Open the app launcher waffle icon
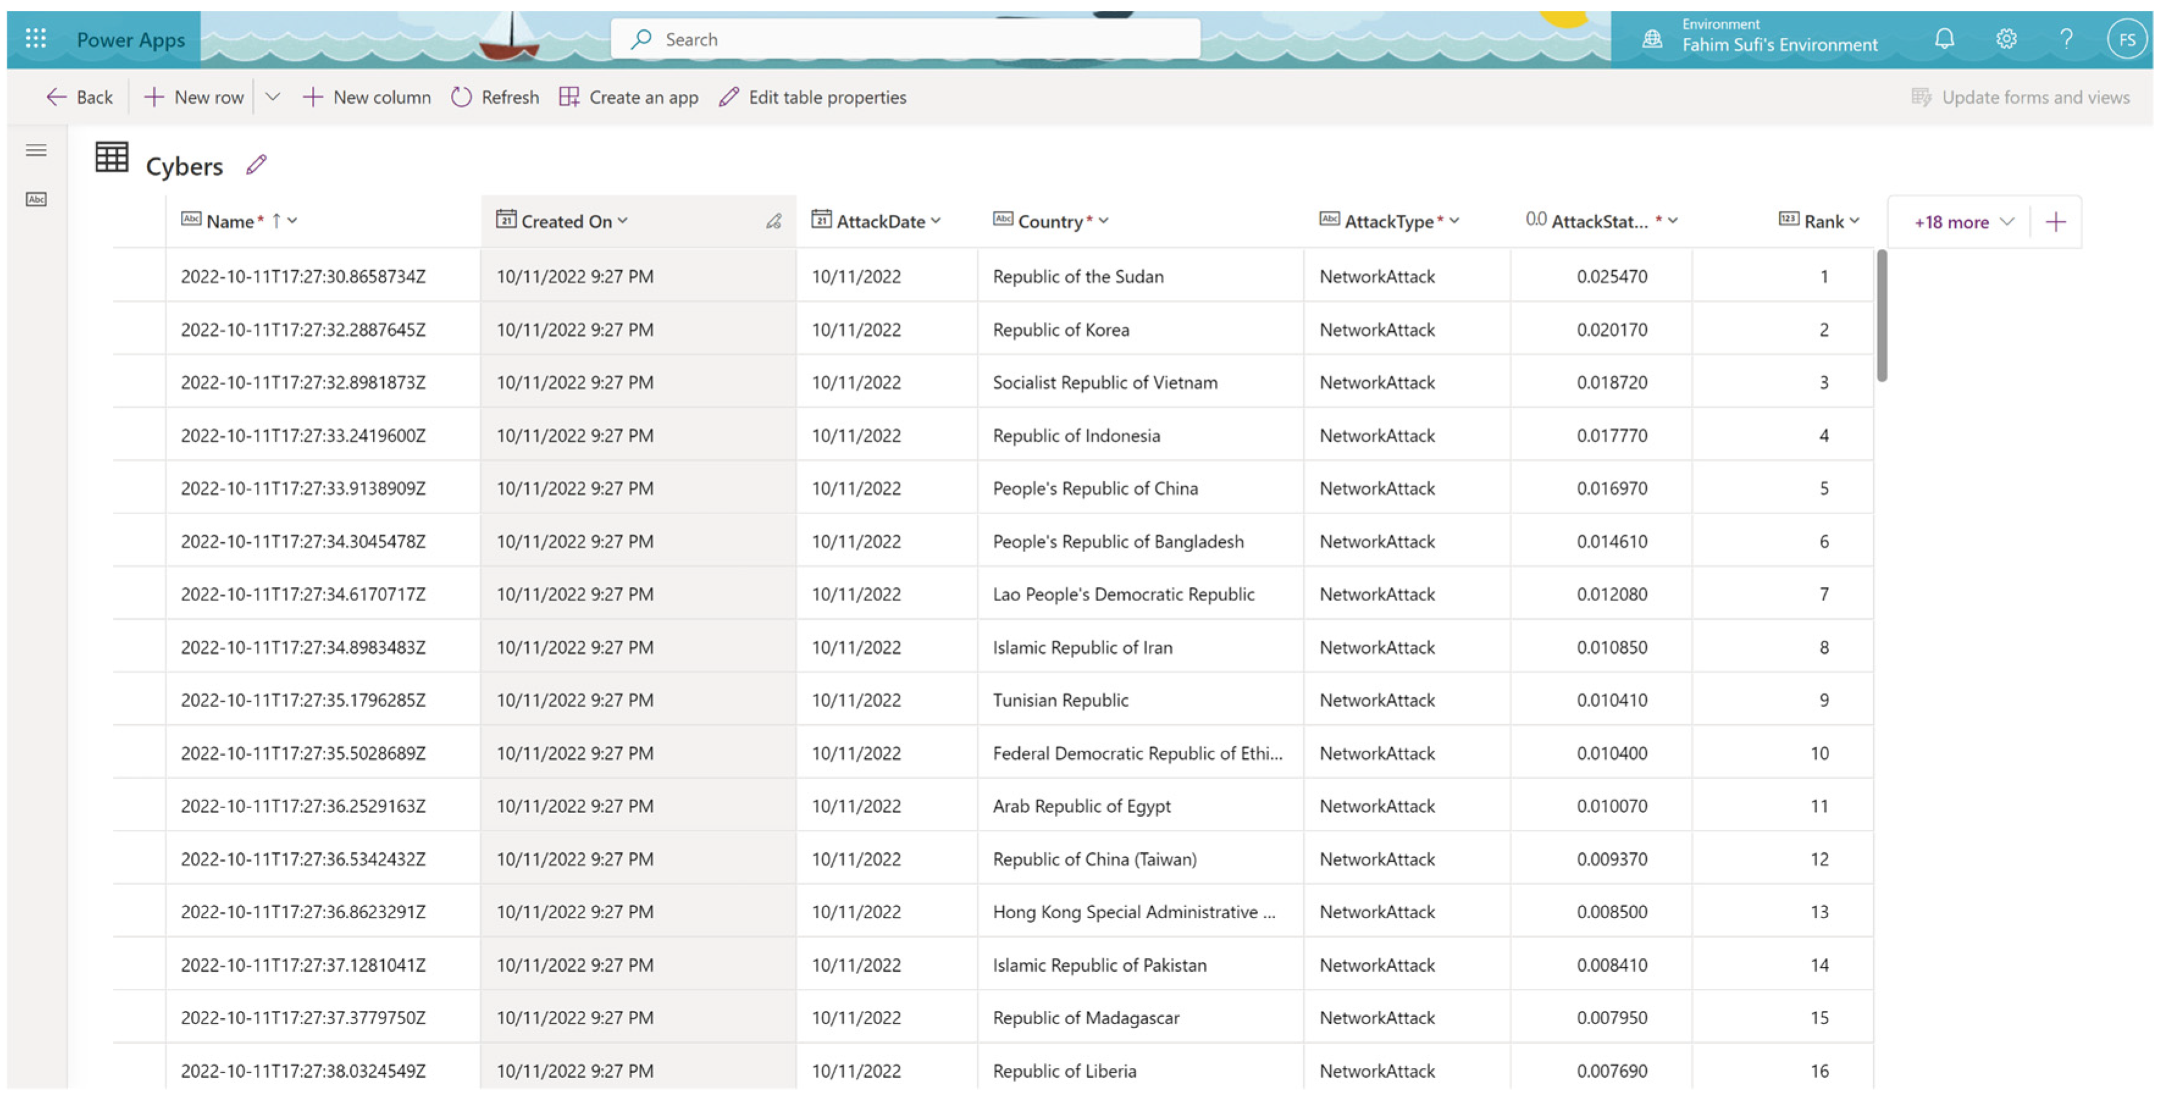This screenshot has height=1098, width=2163. pyautogui.click(x=35, y=38)
